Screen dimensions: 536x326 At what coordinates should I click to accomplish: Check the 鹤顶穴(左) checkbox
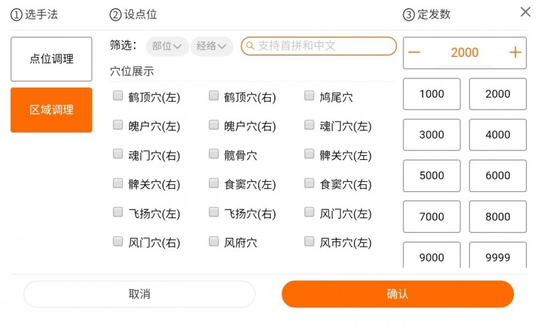[118, 96]
